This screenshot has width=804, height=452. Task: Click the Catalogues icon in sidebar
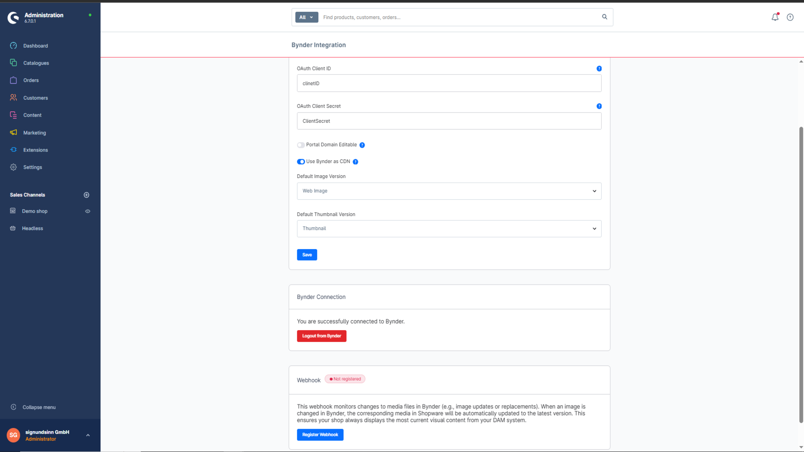[13, 63]
